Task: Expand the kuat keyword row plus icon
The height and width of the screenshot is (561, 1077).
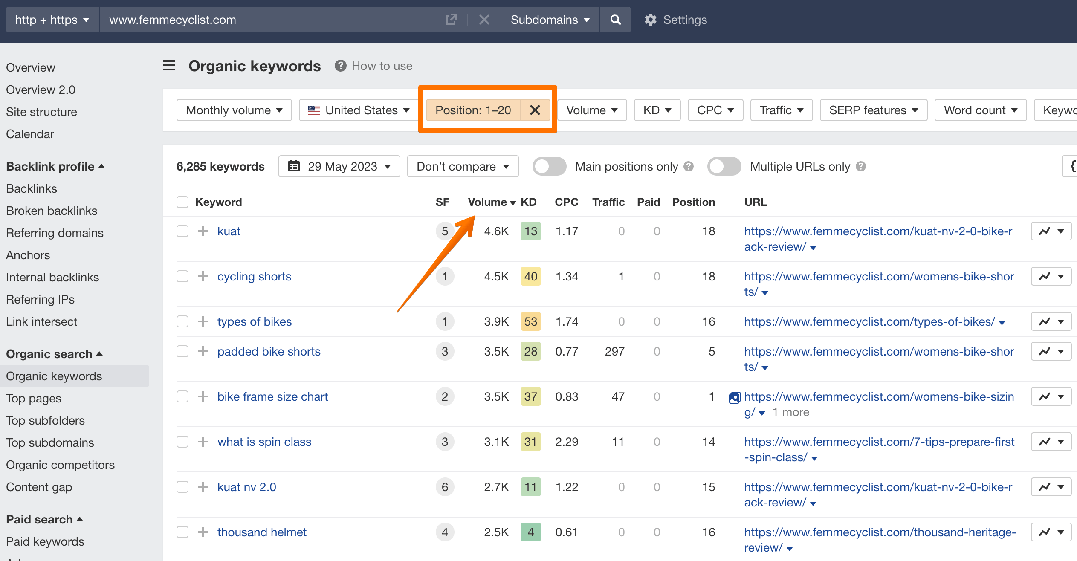Action: (202, 231)
